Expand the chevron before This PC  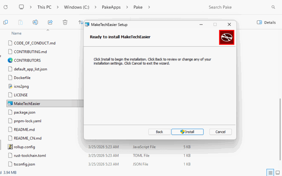click(x=31, y=7)
